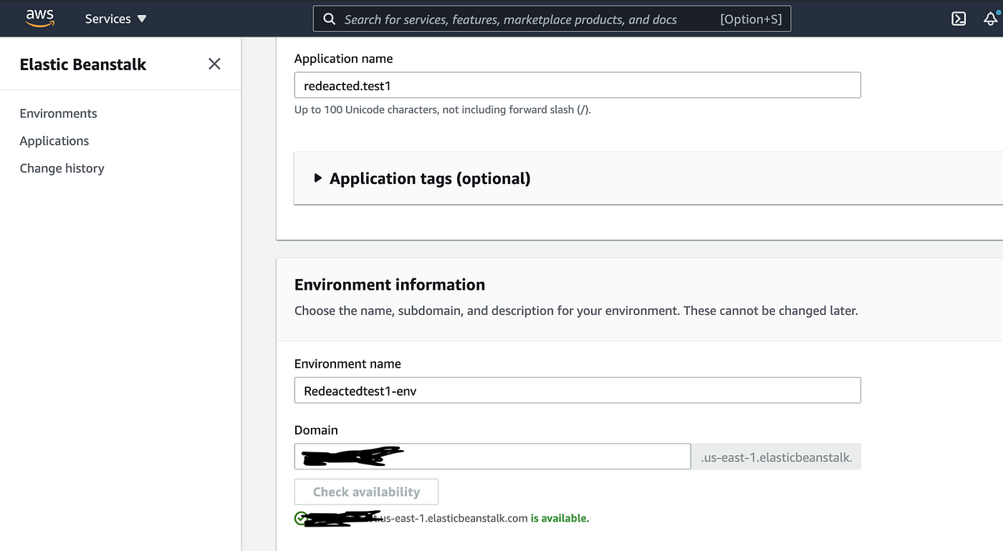This screenshot has width=1003, height=551.
Task: Go to Environments in the sidebar
Action: [x=58, y=114]
